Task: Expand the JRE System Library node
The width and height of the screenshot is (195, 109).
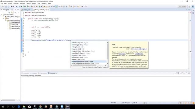Action: (x=4, y=17)
